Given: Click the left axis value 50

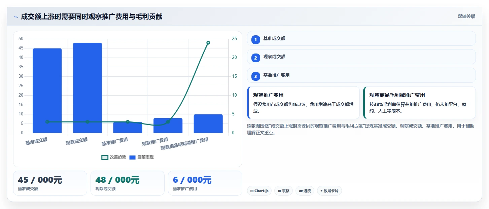Looking at the screenshot, I should click(21, 39).
